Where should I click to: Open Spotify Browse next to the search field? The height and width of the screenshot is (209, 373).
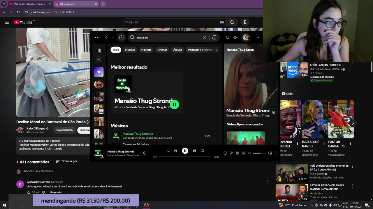pyautogui.click(x=214, y=37)
